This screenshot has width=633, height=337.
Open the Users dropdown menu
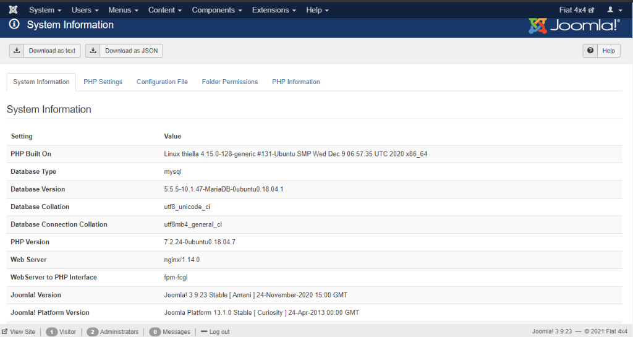85,10
